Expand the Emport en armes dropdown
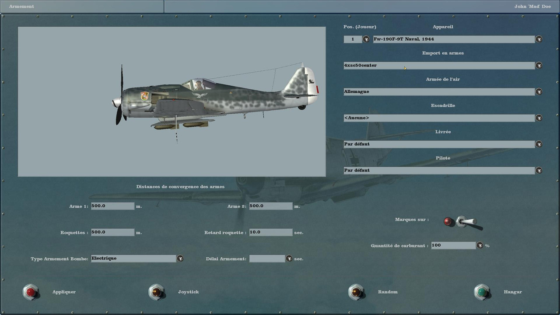This screenshot has width=560, height=315. [x=539, y=66]
